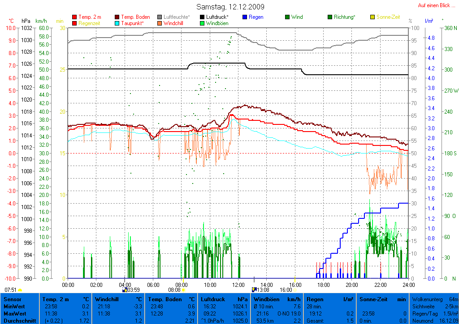Click the sunrise icon next to 07:51
Viewport: 459px width, 324px height.
pyautogui.click(x=20, y=290)
